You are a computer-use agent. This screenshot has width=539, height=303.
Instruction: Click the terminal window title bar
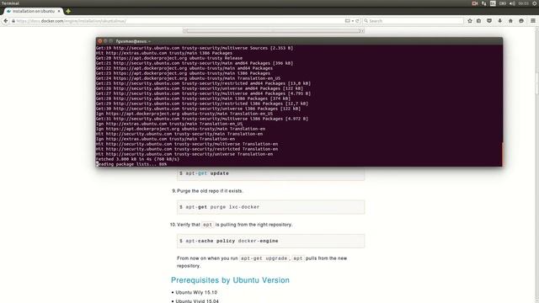pyautogui.click(x=299, y=41)
